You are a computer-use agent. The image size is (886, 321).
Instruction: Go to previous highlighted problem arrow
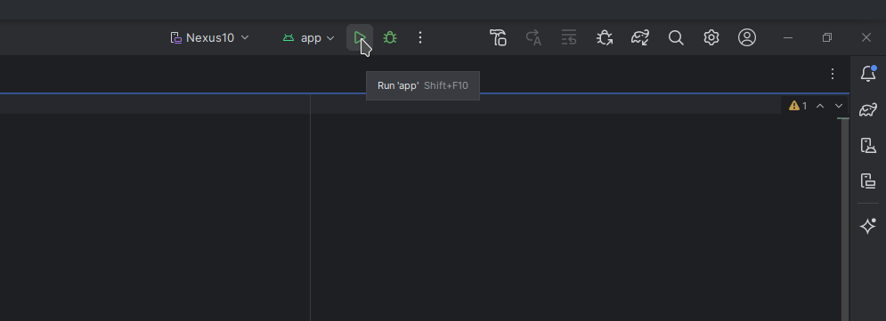pyautogui.click(x=820, y=106)
